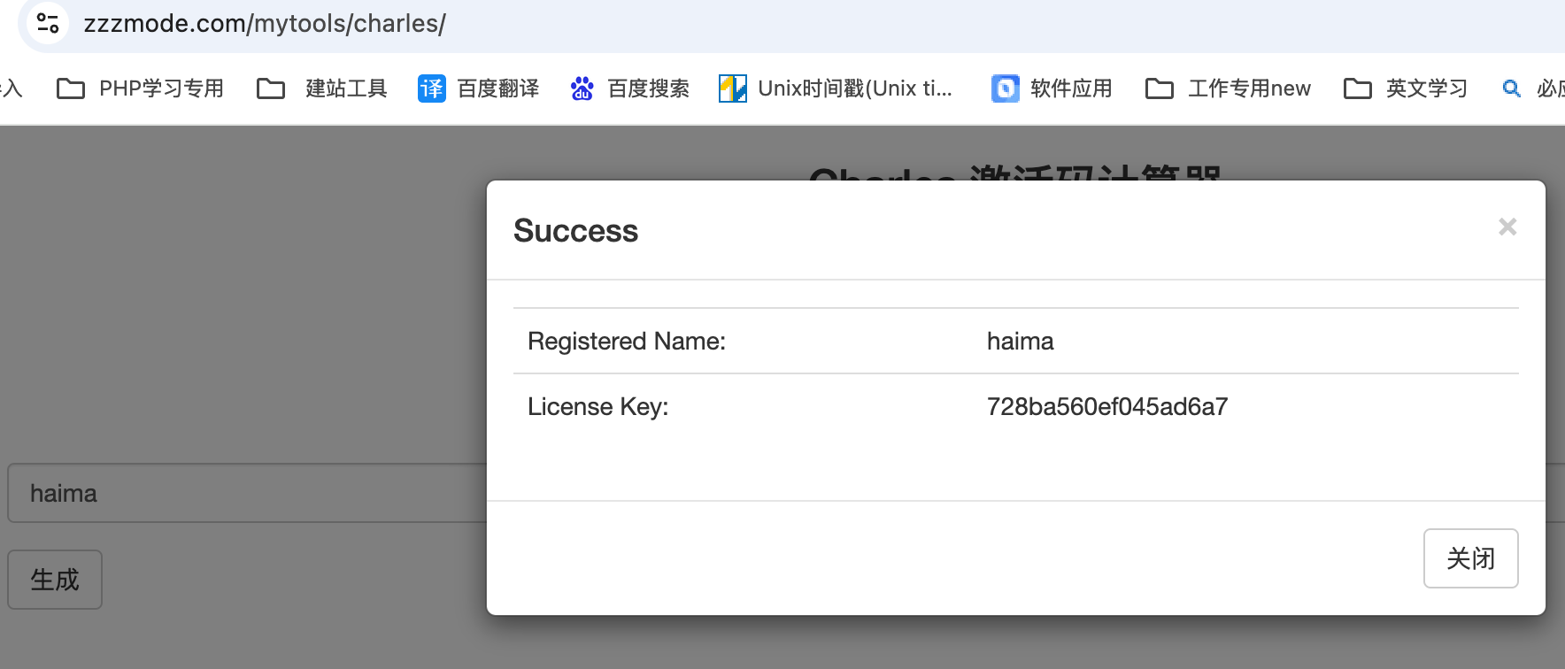Screen dimensions: 1565x669
Task: Open the 英文学习 bookmark folder
Action: coord(1406,88)
